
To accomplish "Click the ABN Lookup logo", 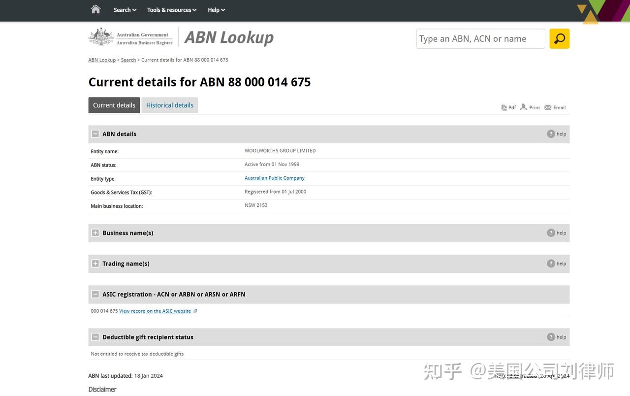I will [229, 37].
